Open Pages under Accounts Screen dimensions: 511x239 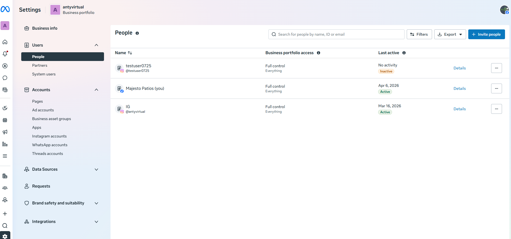[38, 101]
